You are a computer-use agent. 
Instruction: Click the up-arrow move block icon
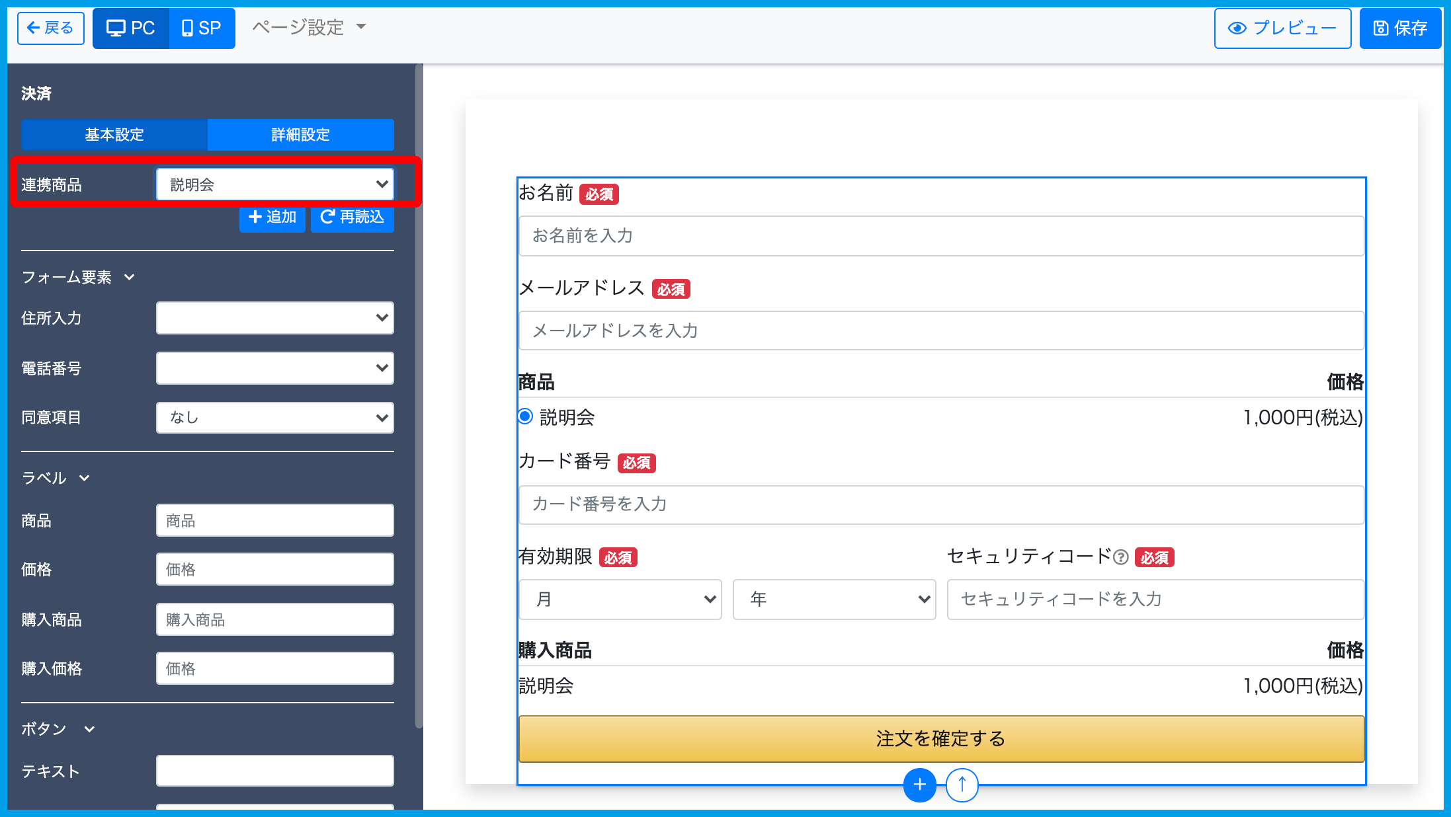coord(962,785)
